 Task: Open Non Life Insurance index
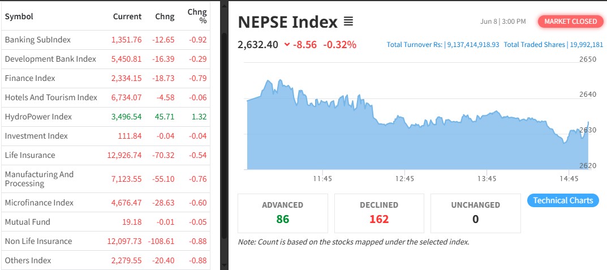click(x=38, y=241)
